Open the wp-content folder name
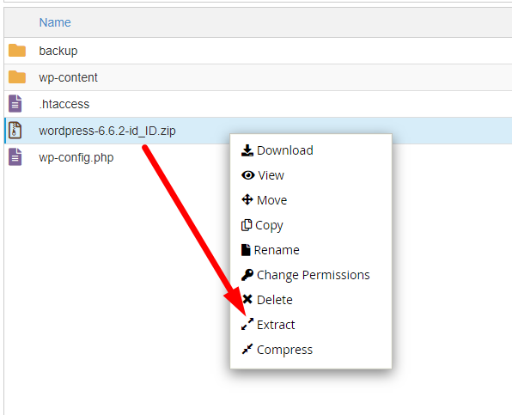The height and width of the screenshot is (415, 512). point(68,77)
